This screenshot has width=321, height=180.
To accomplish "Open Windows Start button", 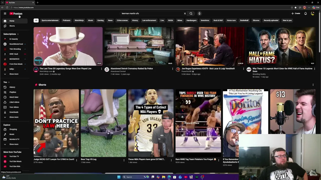I will pos(119,177).
